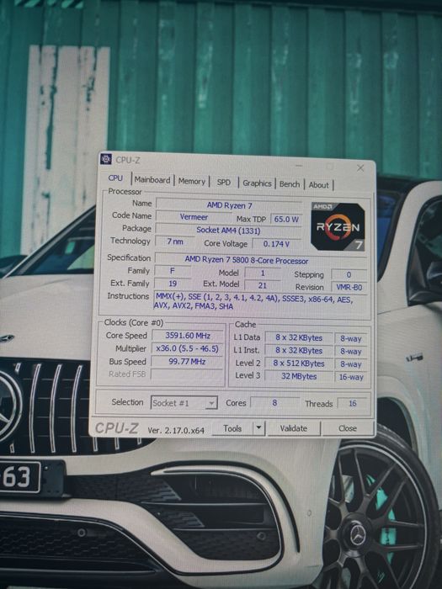Click the Technology value 7 nm
Screen dimensions: 442x589
click(x=175, y=241)
